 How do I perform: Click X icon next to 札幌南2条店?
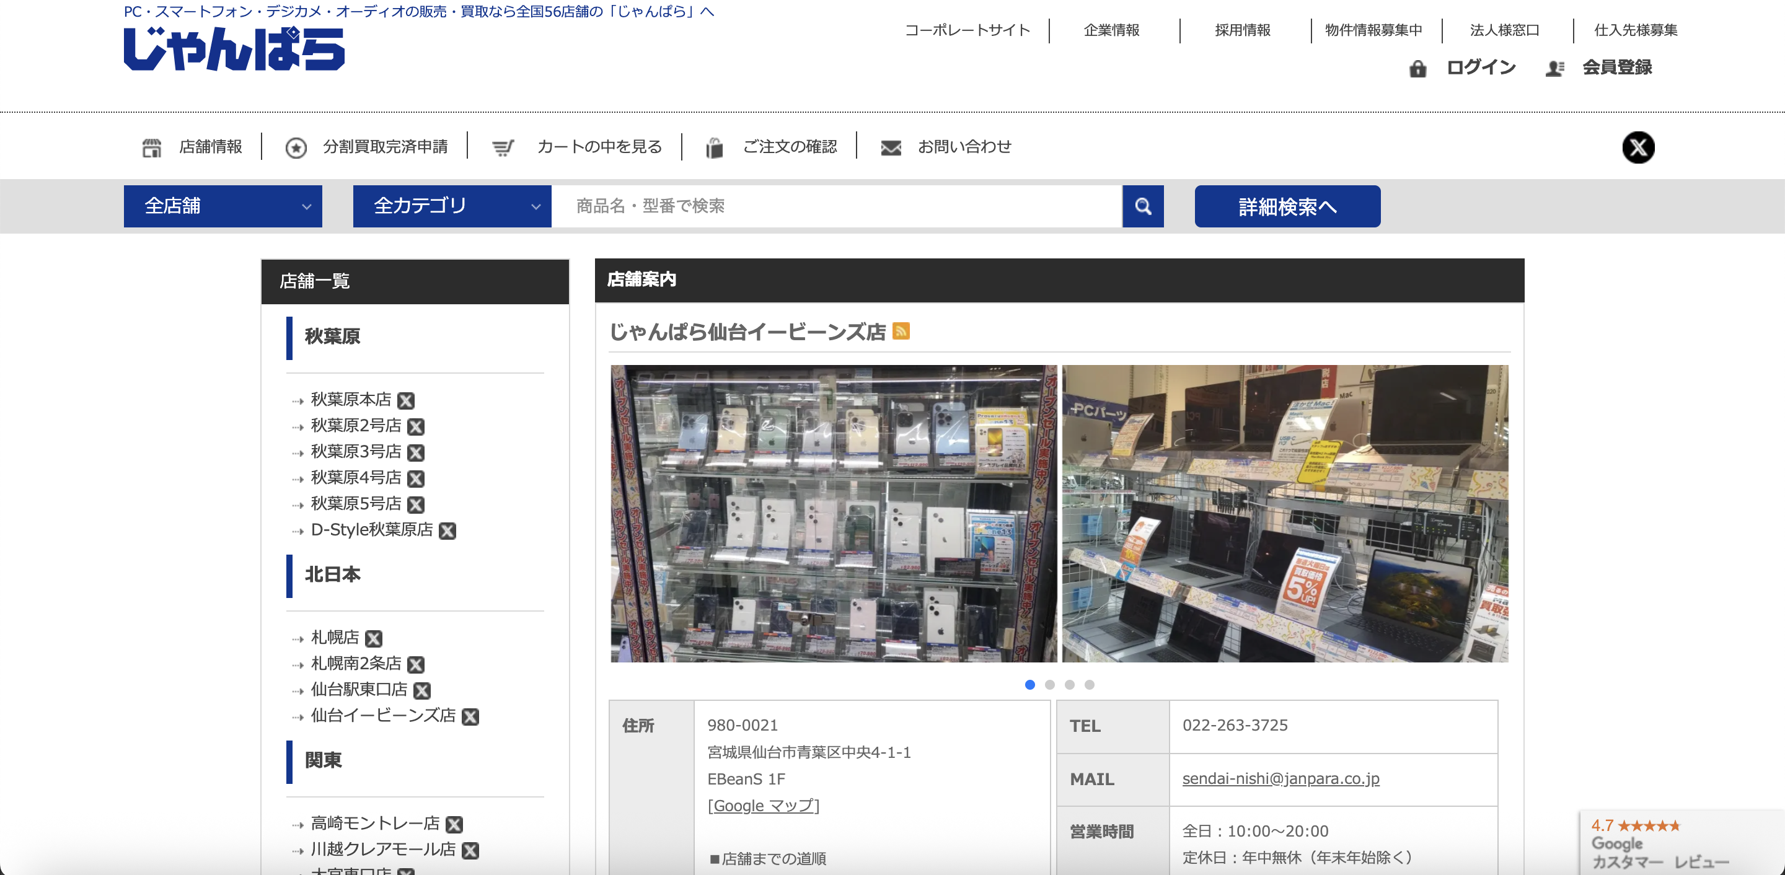(416, 664)
